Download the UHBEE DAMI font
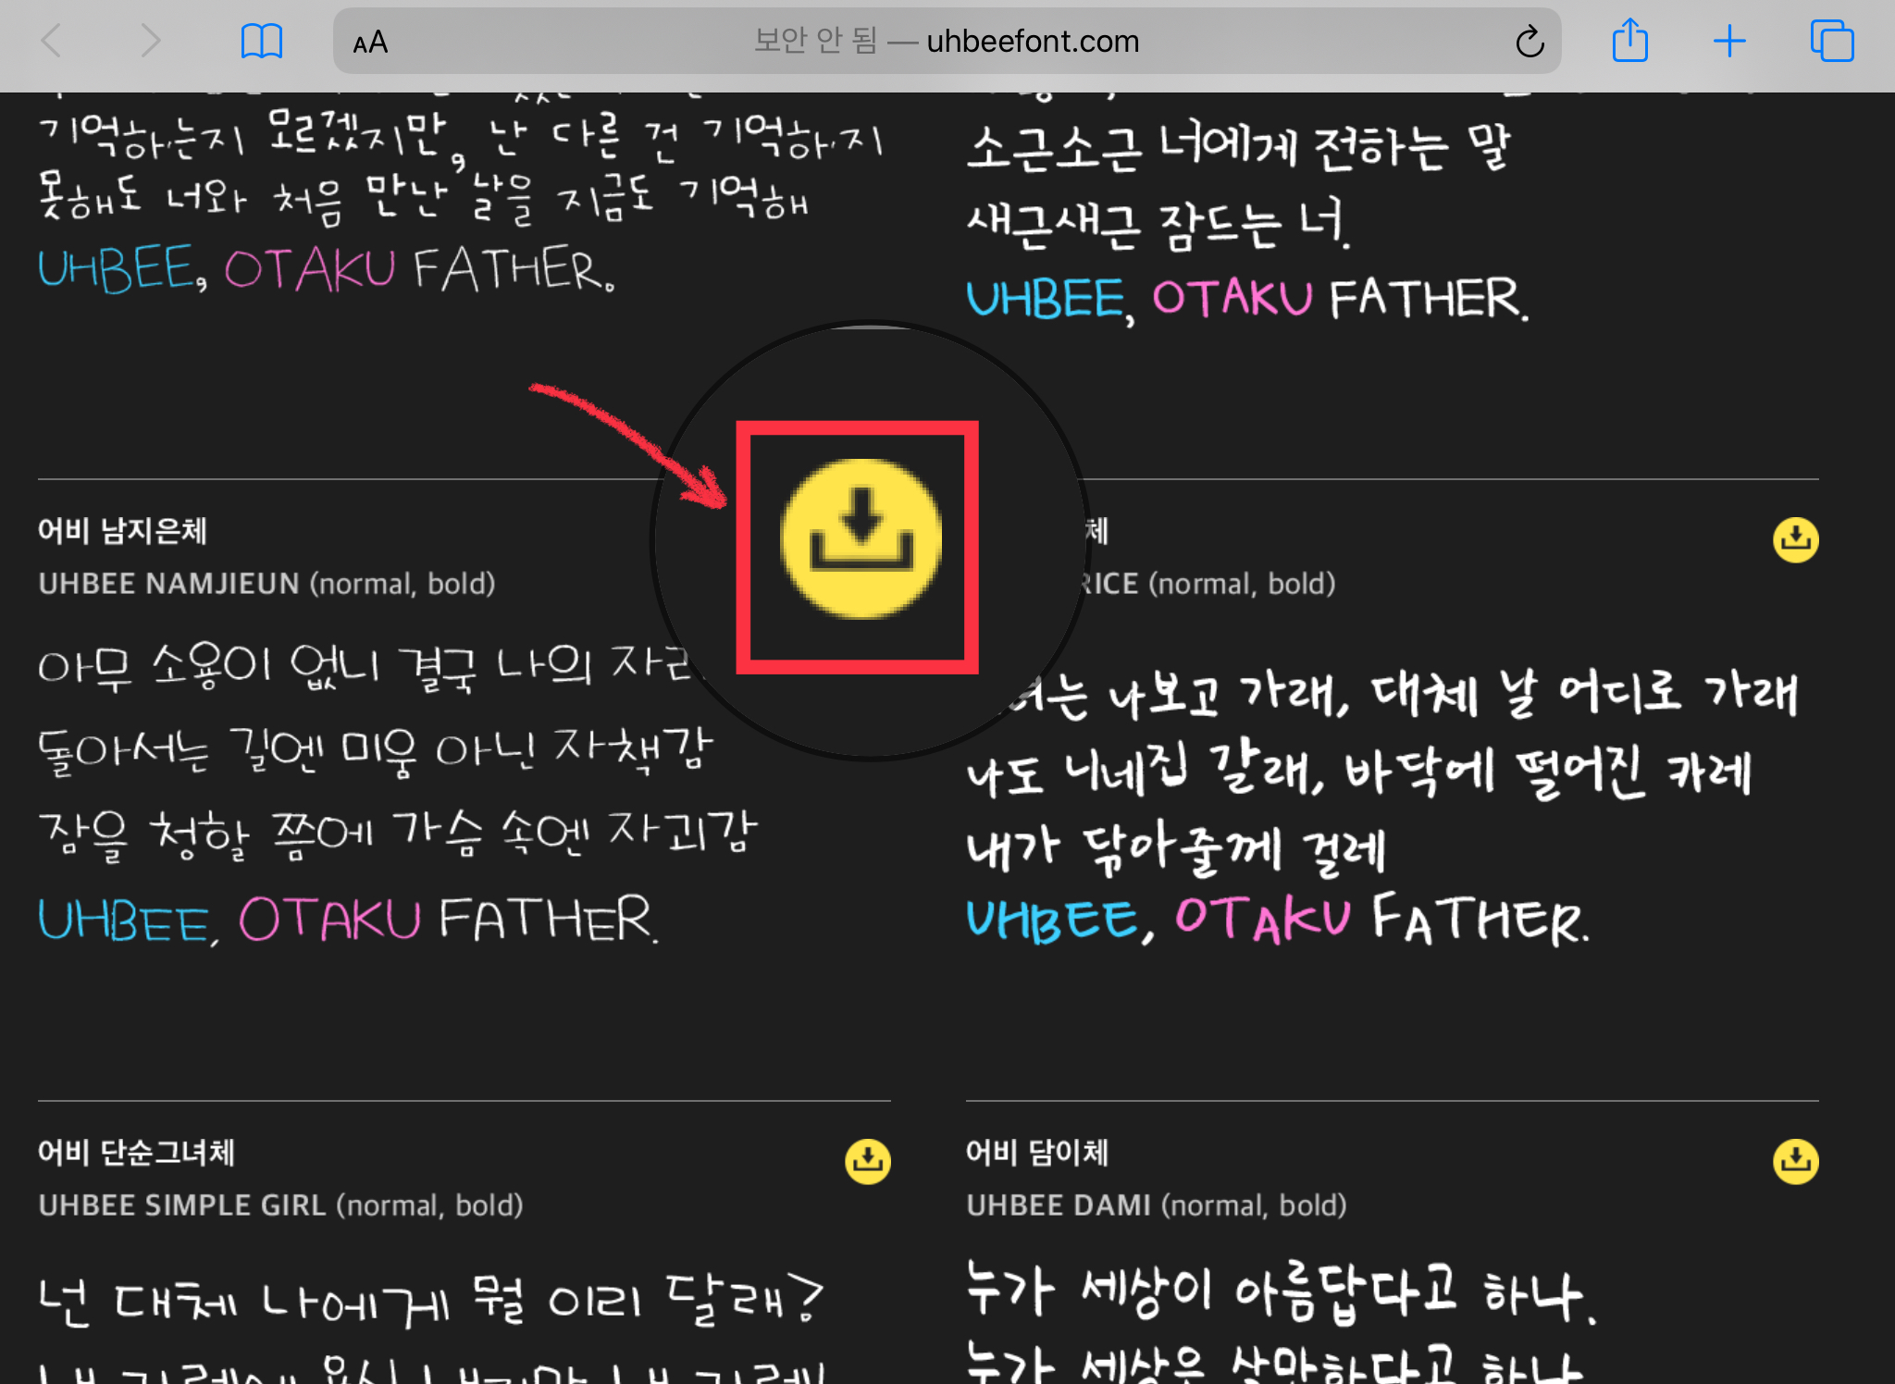The height and width of the screenshot is (1384, 1895). [x=1795, y=1161]
